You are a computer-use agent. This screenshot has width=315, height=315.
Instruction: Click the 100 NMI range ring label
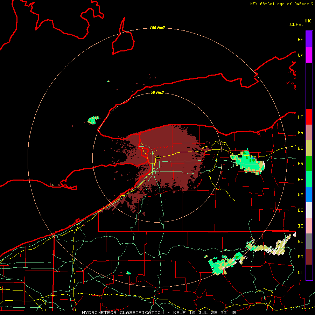click(157, 28)
